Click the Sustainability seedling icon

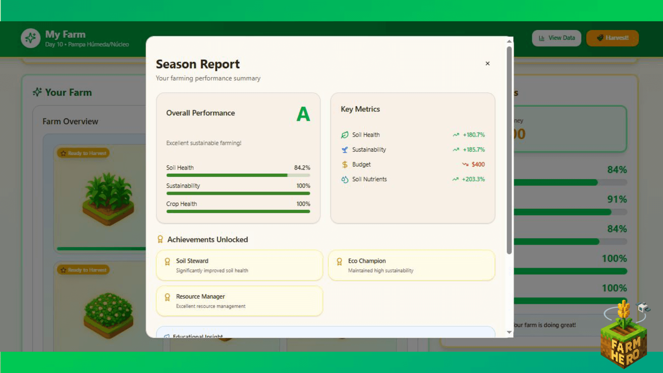pyautogui.click(x=345, y=150)
